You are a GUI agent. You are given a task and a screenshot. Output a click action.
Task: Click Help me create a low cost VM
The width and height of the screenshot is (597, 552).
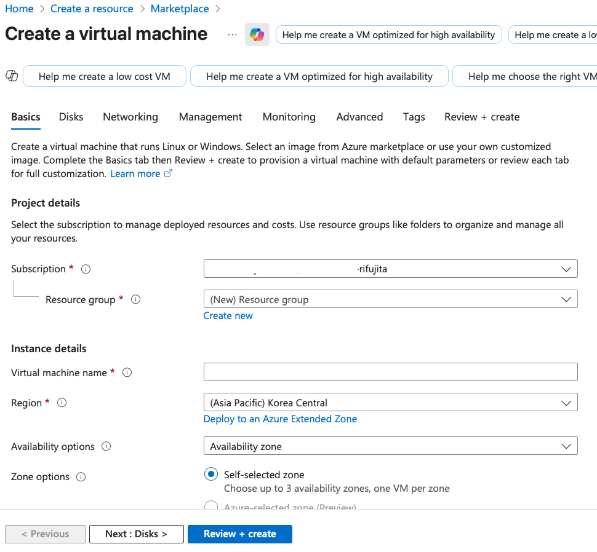105,76
